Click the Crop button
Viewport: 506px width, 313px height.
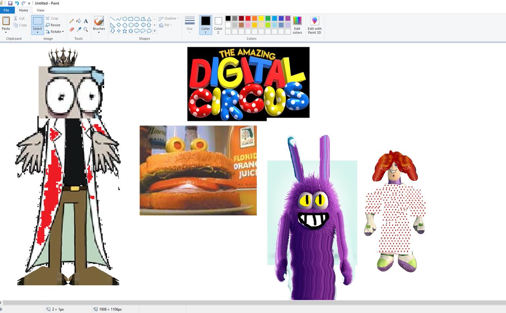click(52, 19)
